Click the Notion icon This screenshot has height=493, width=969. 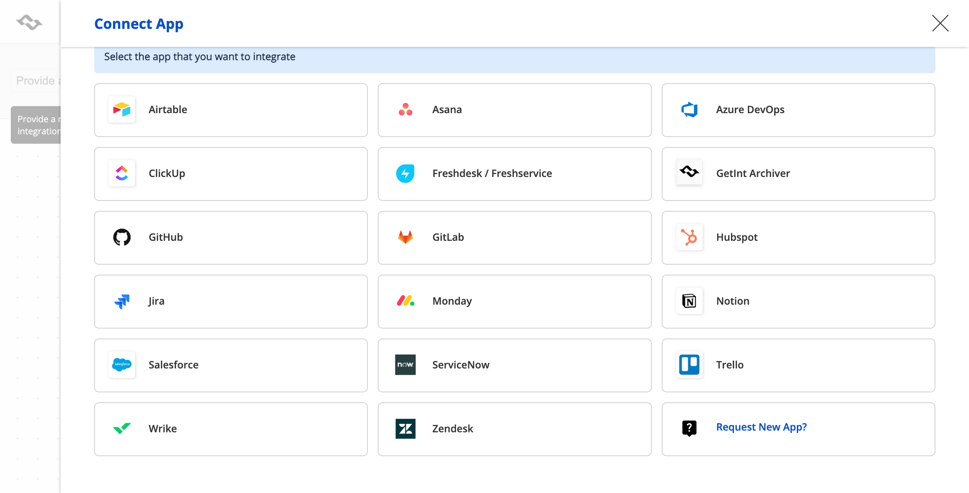click(x=689, y=301)
